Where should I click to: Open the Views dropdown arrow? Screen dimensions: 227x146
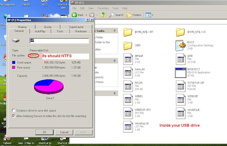tap(152, 15)
